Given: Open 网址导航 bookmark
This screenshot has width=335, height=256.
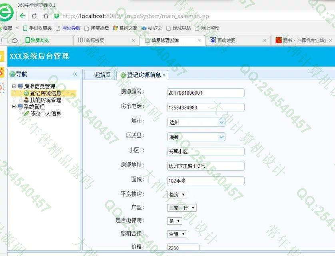Looking at the screenshot, I should click(68, 28).
